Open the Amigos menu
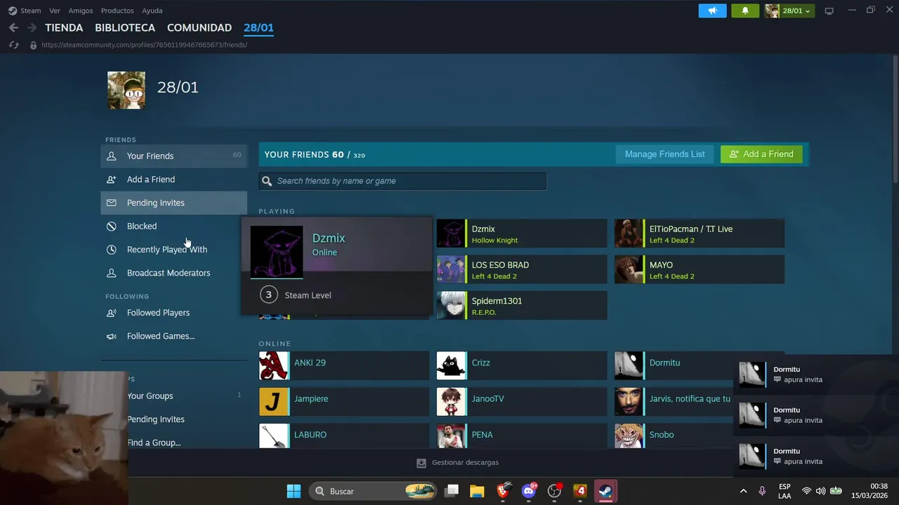The width and height of the screenshot is (899, 505). (81, 11)
